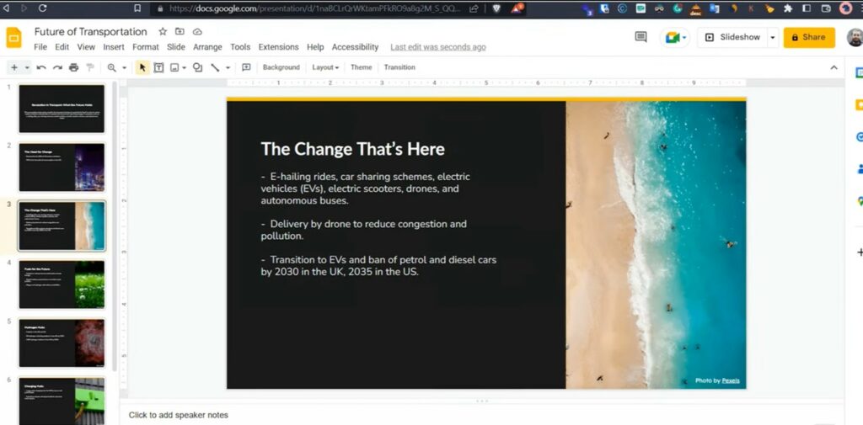
Task: Bookmark this page in the browser
Action: (137, 8)
